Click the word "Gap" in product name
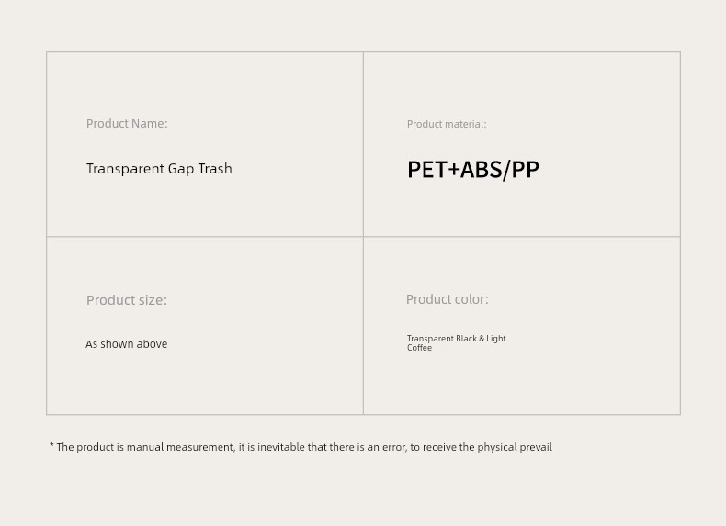The image size is (726, 526). point(180,169)
